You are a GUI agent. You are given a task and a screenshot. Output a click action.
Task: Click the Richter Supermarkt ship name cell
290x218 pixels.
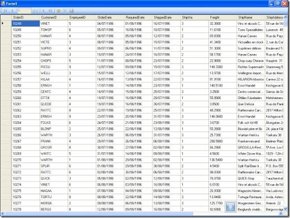(x=251, y=67)
